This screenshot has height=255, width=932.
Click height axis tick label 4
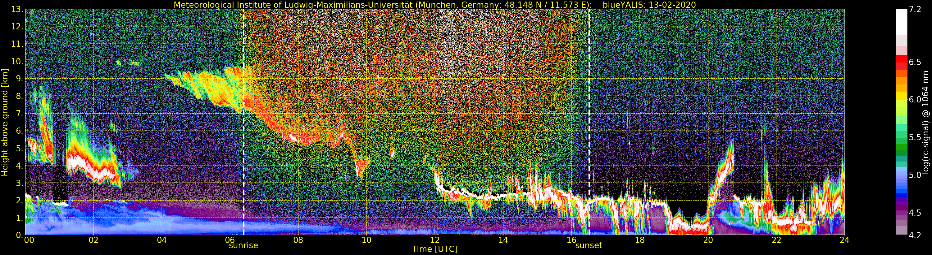pos(20,166)
